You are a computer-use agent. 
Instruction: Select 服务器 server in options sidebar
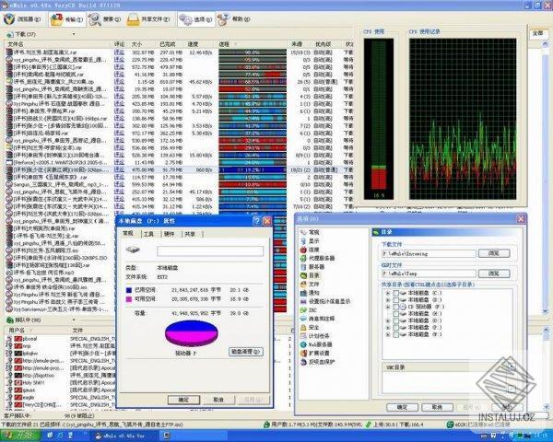[312, 267]
